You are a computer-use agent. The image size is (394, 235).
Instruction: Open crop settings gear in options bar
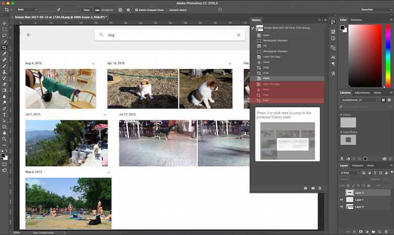click(128, 10)
